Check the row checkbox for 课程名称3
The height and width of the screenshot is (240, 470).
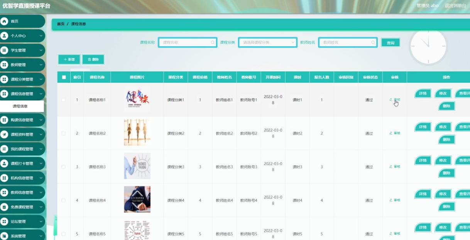coord(64,167)
